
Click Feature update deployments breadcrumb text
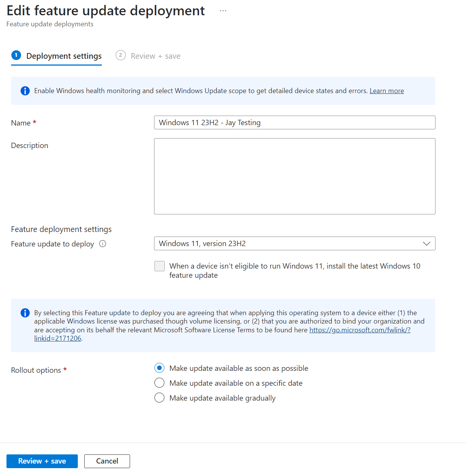pyautogui.click(x=50, y=24)
